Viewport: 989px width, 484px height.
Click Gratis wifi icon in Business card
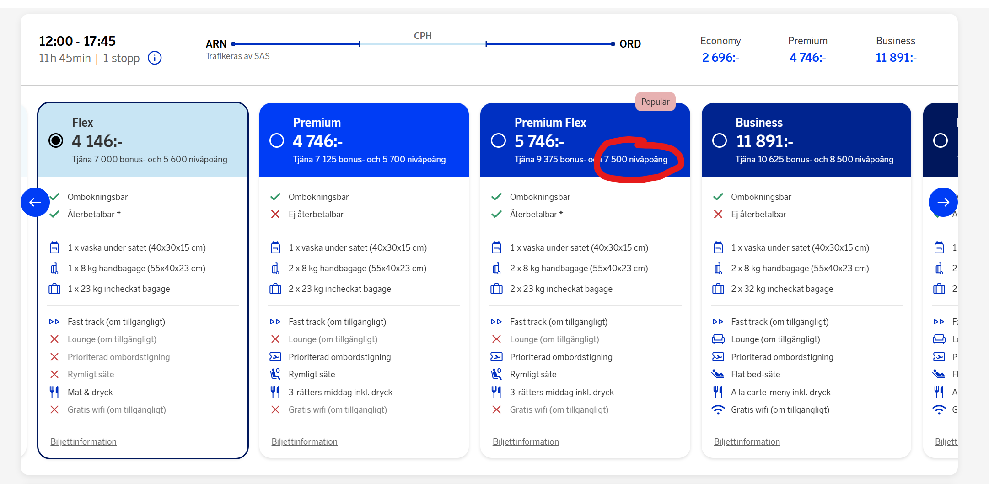coord(718,409)
